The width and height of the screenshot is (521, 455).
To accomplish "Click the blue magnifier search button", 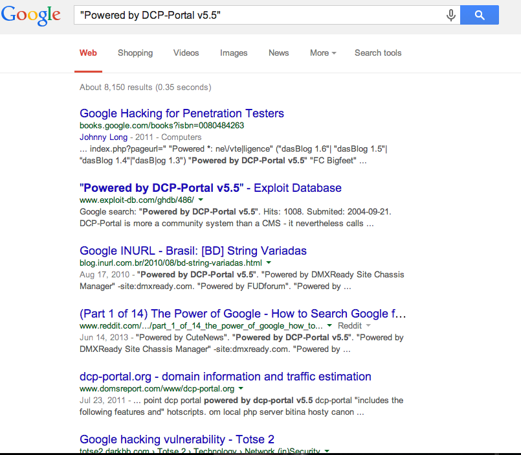I will (x=479, y=15).
